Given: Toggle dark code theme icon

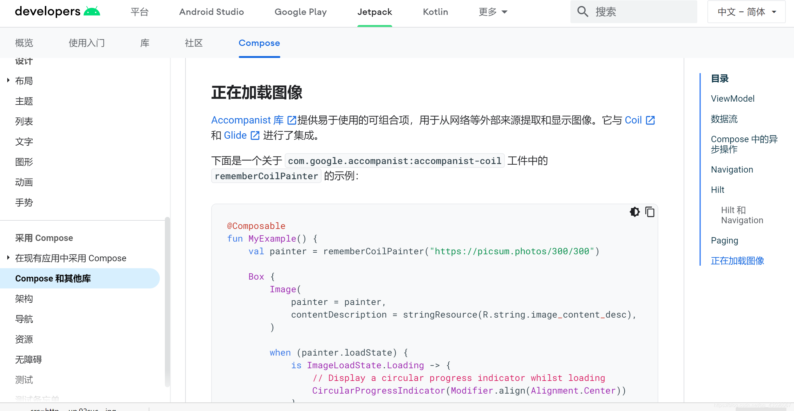Looking at the screenshot, I should point(635,212).
